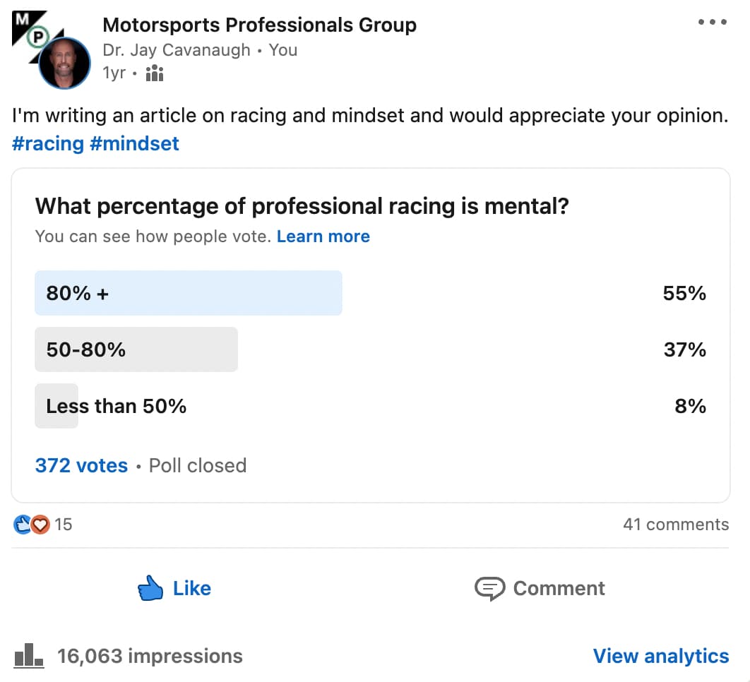This screenshot has width=750, height=682.
Task: Click the 372 votes link
Action: click(81, 465)
